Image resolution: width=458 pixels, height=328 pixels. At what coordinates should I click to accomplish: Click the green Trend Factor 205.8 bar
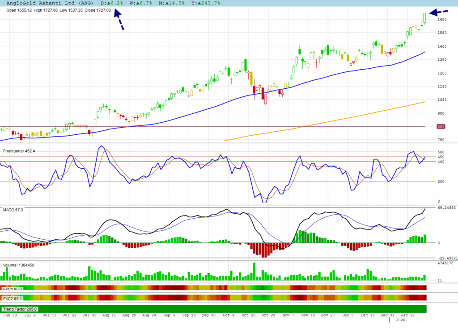[x=215, y=309]
